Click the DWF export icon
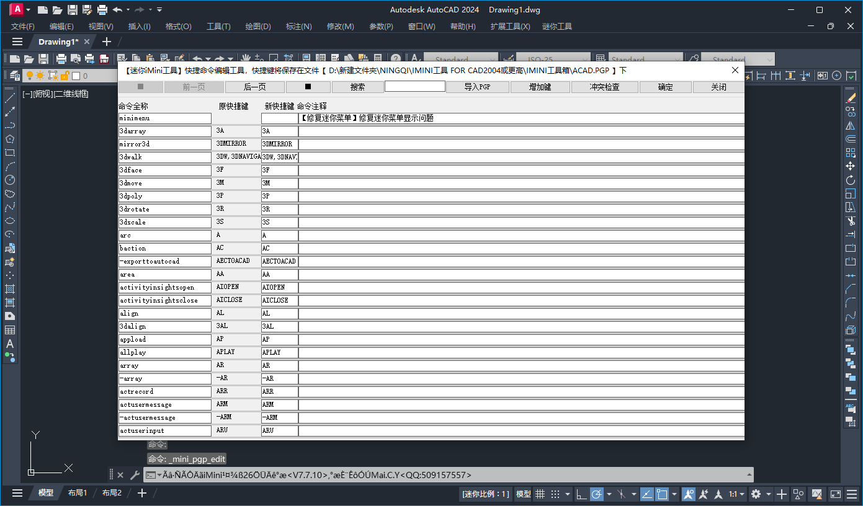Screen dimensions: 863x506 [104, 59]
